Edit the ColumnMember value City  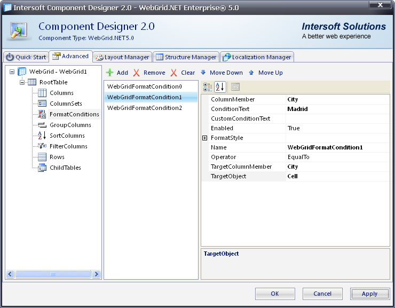(337, 99)
